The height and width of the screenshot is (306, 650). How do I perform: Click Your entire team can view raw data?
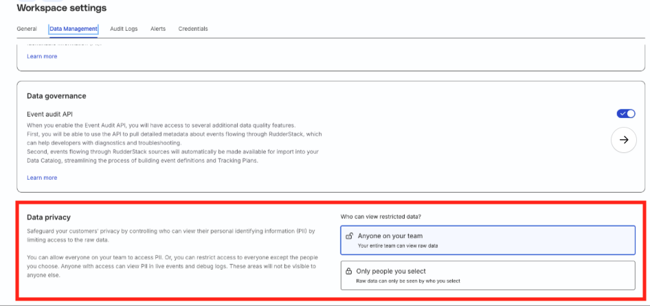tap(398, 246)
